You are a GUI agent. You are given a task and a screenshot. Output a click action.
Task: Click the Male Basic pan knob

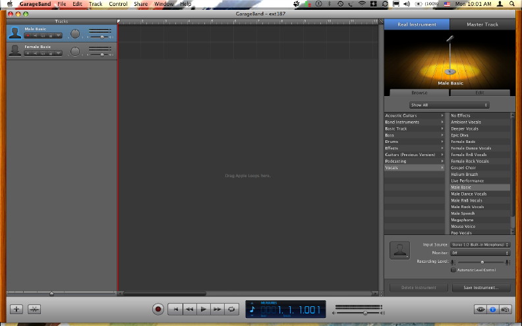[75, 34]
